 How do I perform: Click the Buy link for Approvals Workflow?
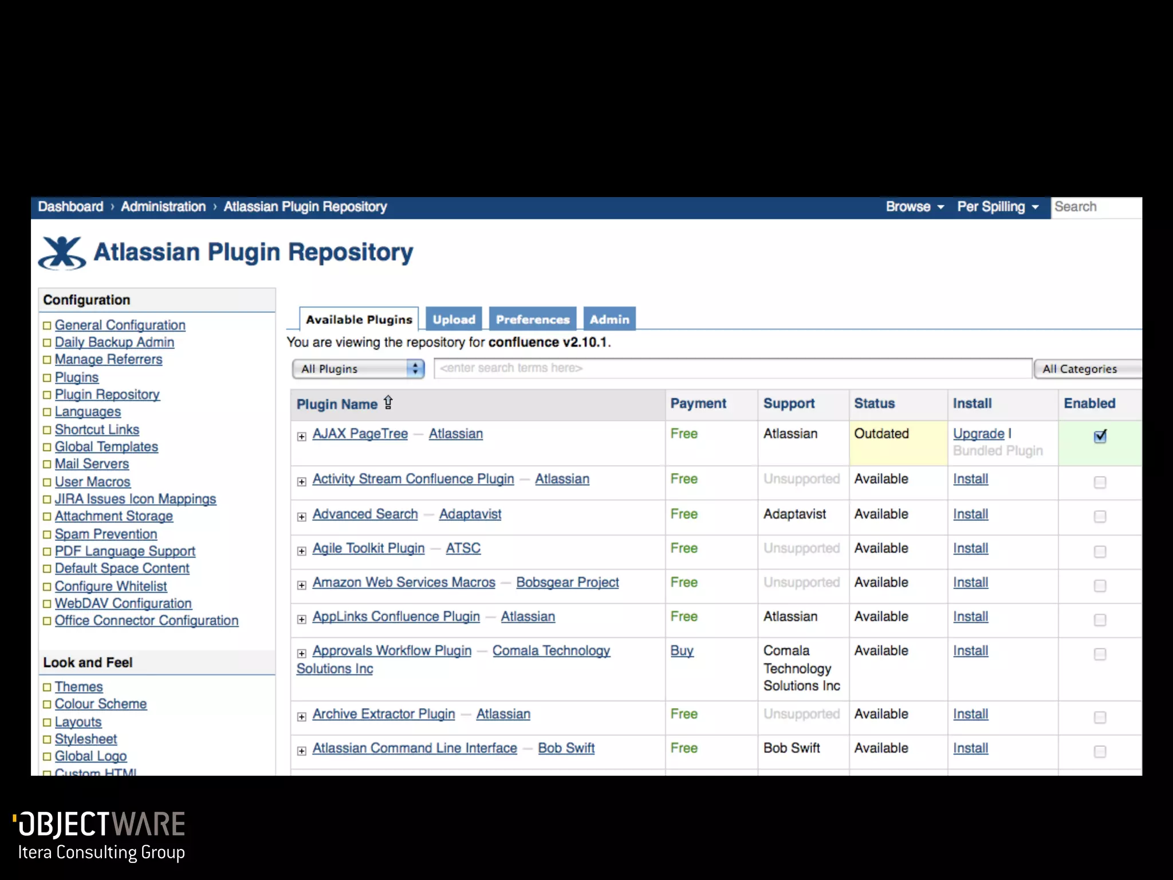coord(682,651)
